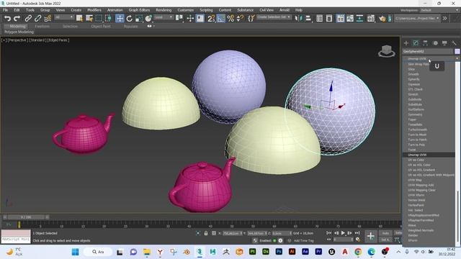Toggle 2.5D Snaps button
Viewport: 461px width, 259px height.
tap(211, 19)
